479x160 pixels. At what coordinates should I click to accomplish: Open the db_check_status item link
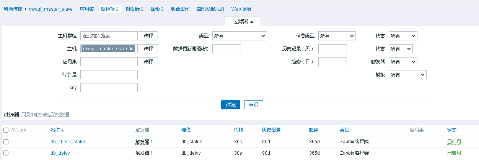pos(68,142)
